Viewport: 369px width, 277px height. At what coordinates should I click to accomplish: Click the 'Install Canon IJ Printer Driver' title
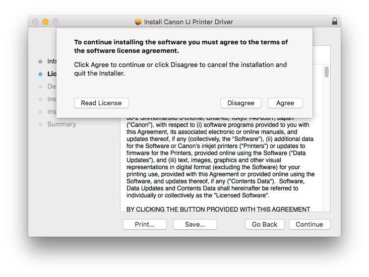click(188, 22)
